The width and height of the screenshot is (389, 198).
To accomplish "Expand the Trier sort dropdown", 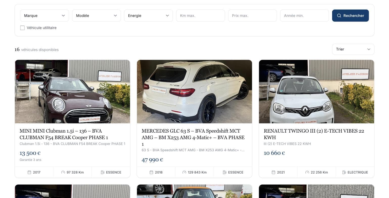I will click(353, 49).
